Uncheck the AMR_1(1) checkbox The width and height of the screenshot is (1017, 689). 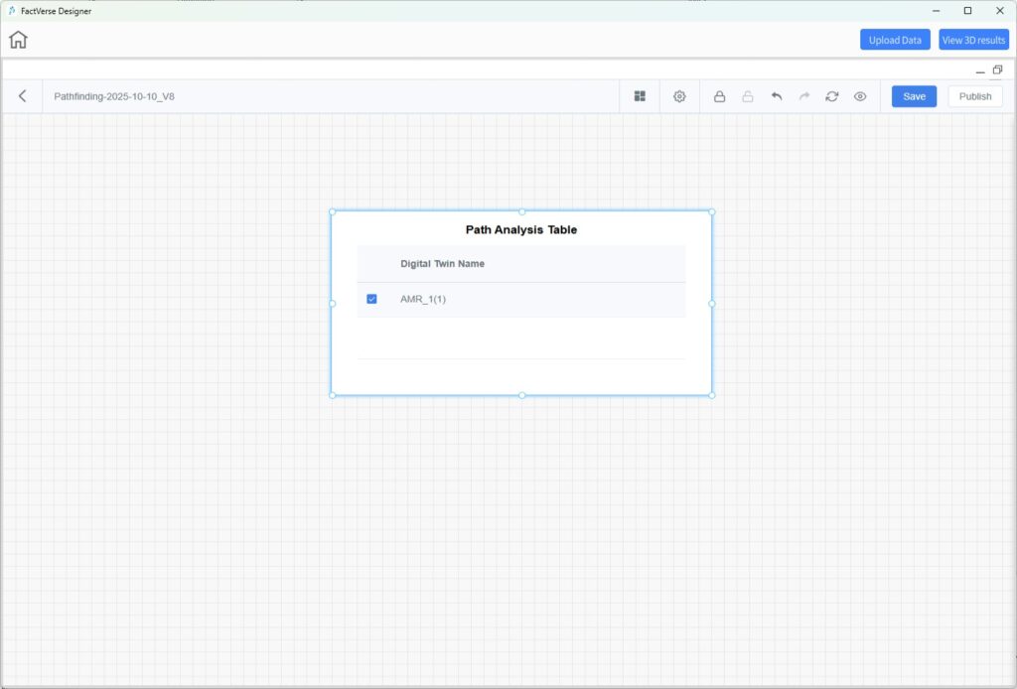(371, 299)
